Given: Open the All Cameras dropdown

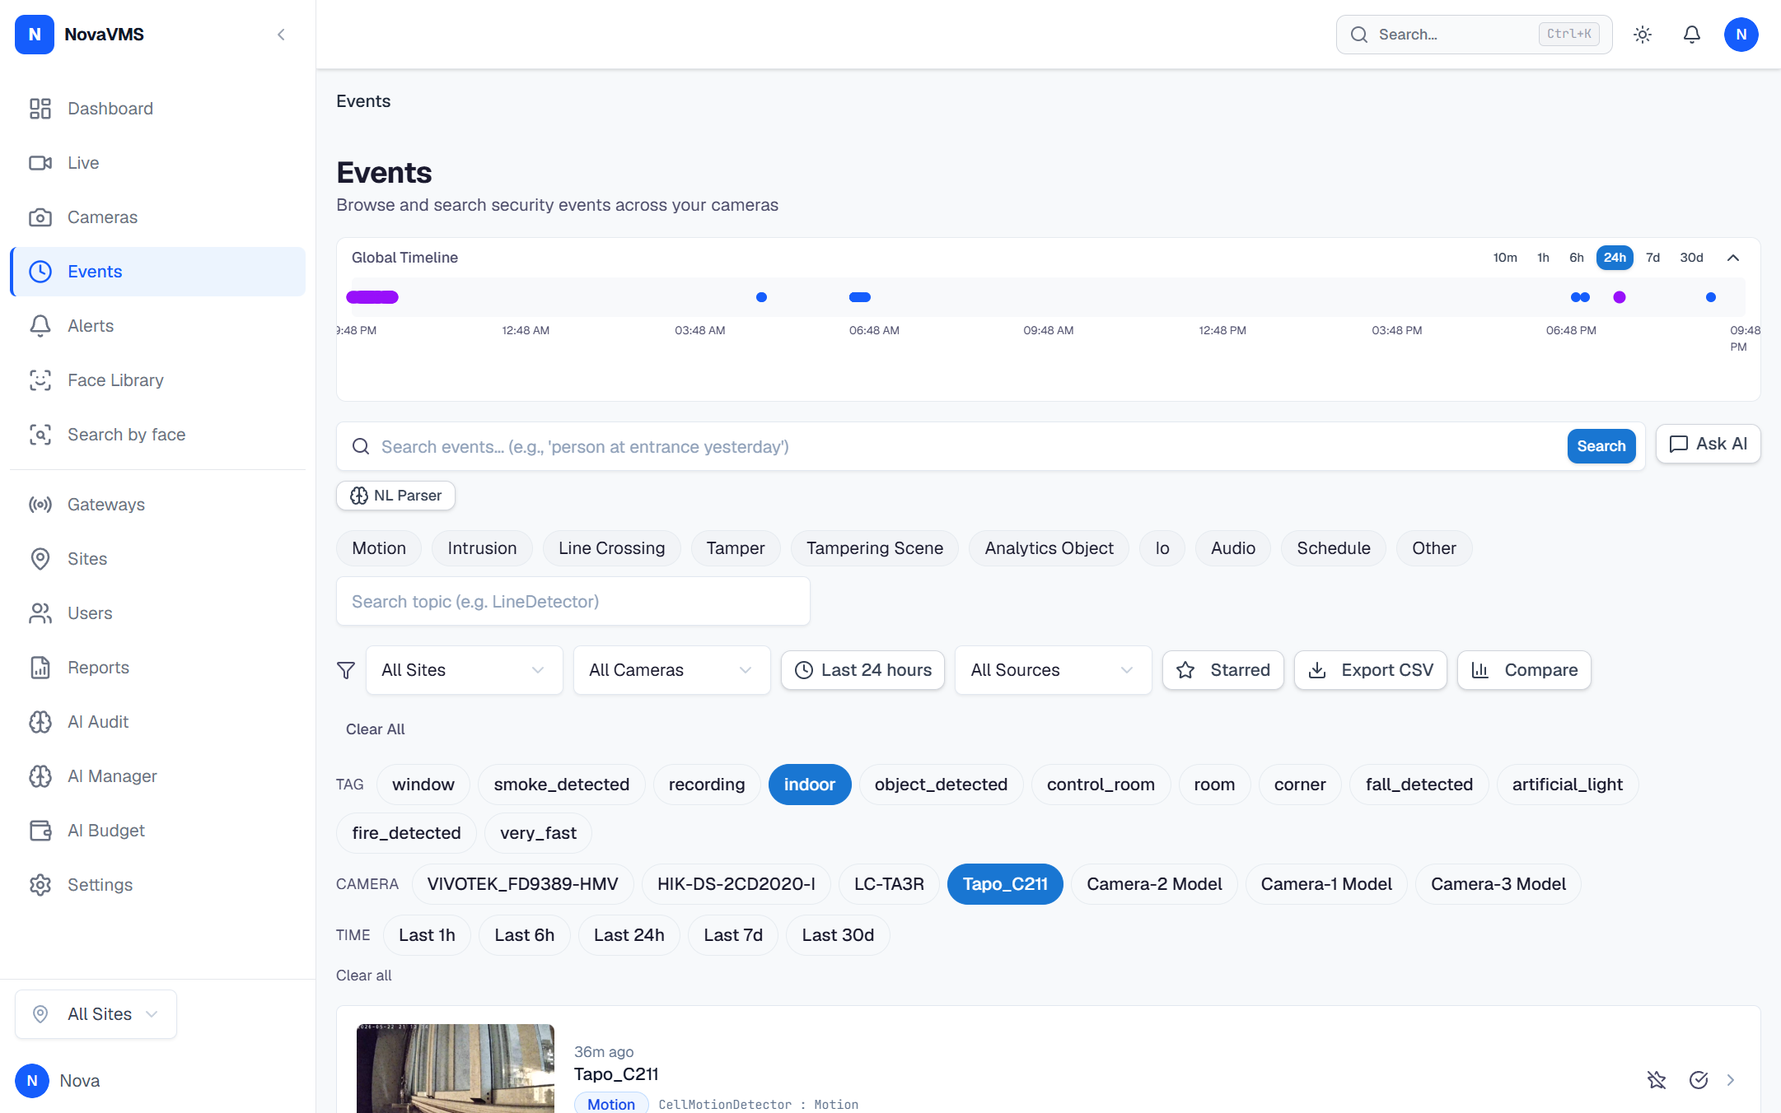Looking at the screenshot, I should (x=671, y=670).
